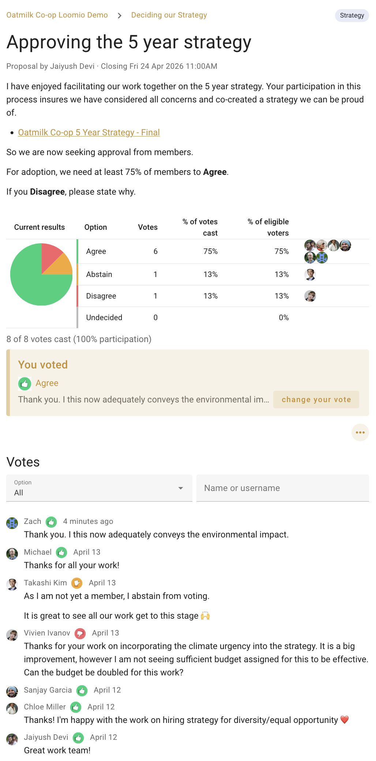Click the three-dot more actions button
This screenshot has width=376, height=761.
[x=360, y=432]
